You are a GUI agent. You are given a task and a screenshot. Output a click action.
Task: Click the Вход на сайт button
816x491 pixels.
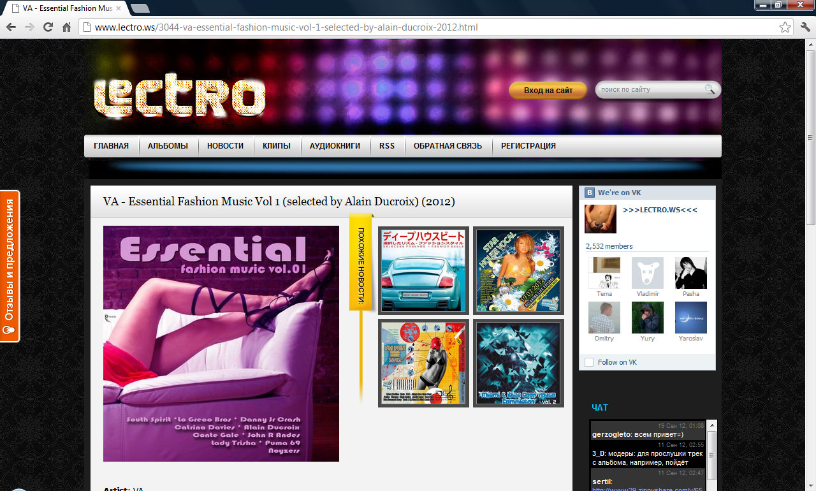point(548,91)
